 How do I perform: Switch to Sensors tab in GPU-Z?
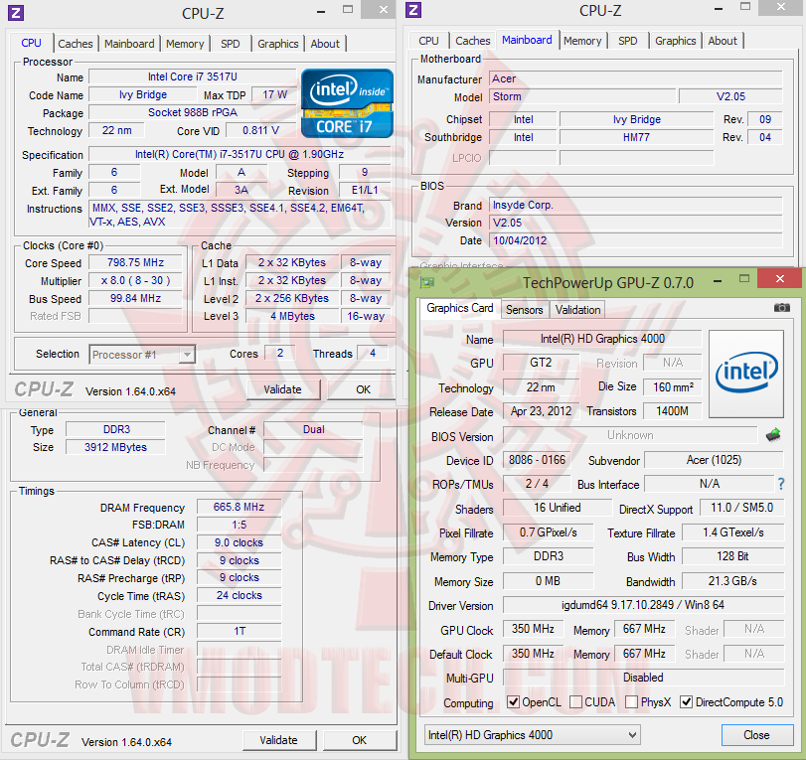pos(525,309)
